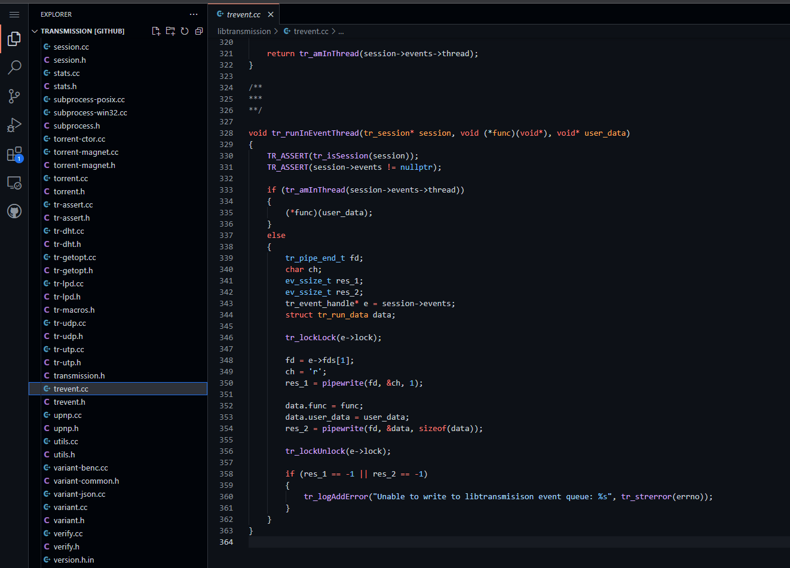Open torrent-magnet.h file

118,165
